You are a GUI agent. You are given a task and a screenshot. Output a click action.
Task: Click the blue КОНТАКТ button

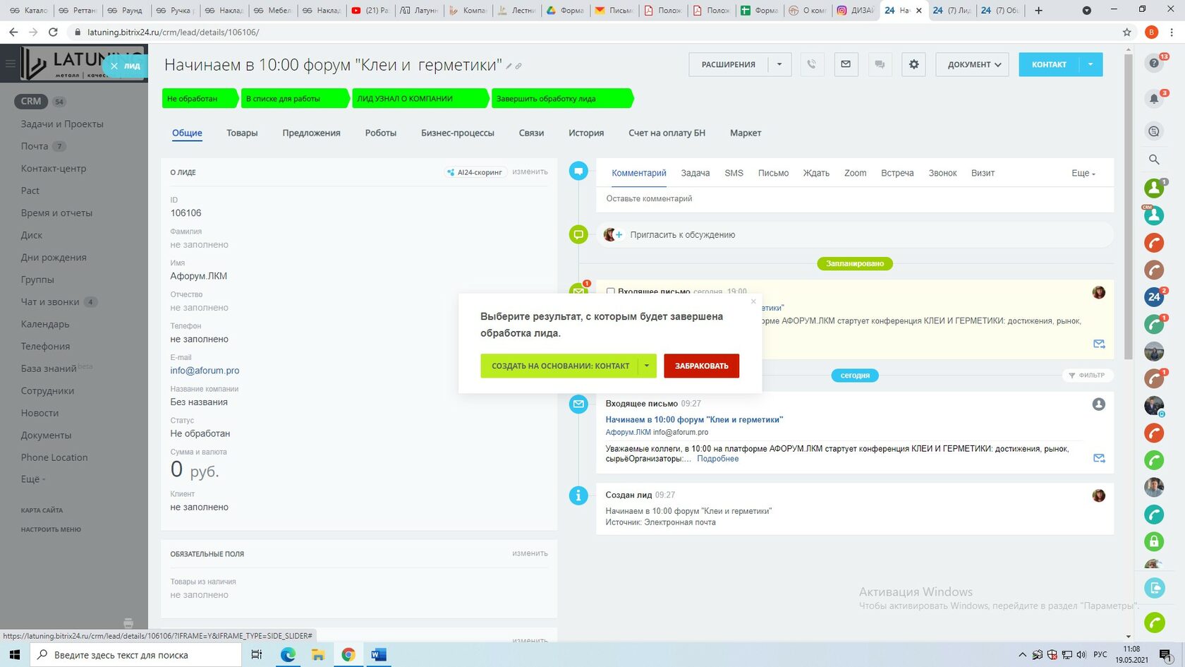click(x=1049, y=64)
